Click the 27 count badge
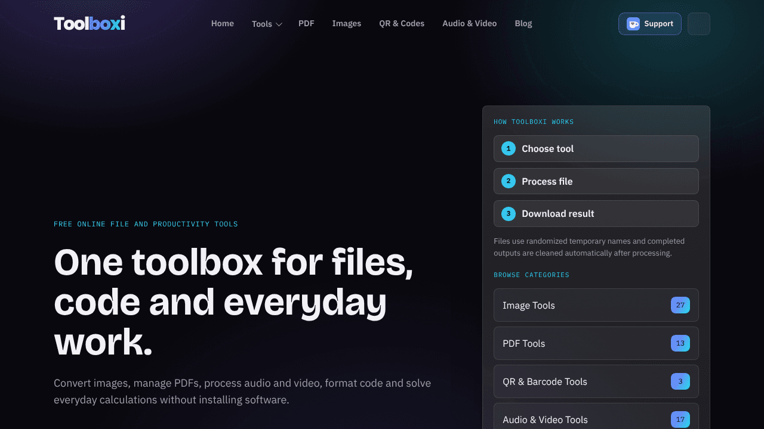The width and height of the screenshot is (764, 429). (680, 305)
